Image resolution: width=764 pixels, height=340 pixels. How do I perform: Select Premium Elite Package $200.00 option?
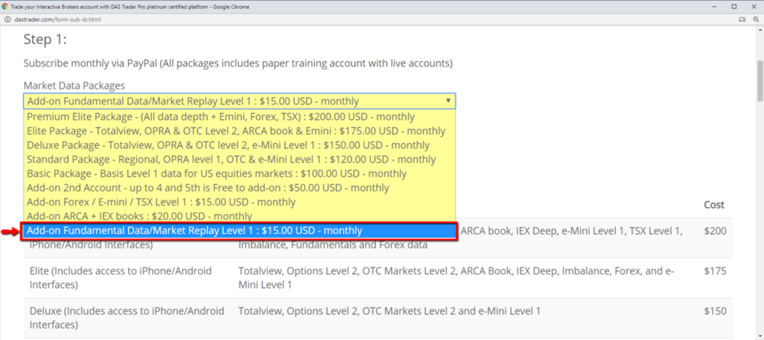220,117
